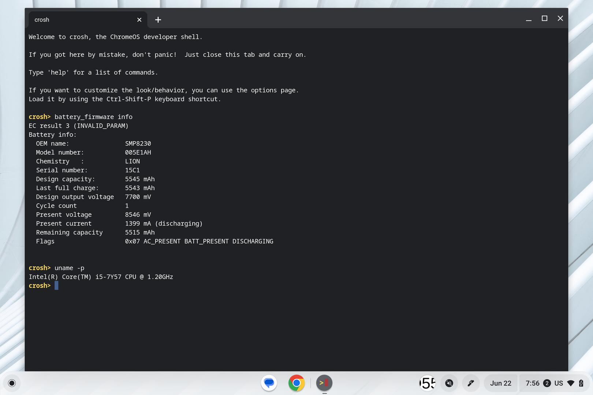
Task: Click the cursor at the last crosh prompt
Action: 56,286
